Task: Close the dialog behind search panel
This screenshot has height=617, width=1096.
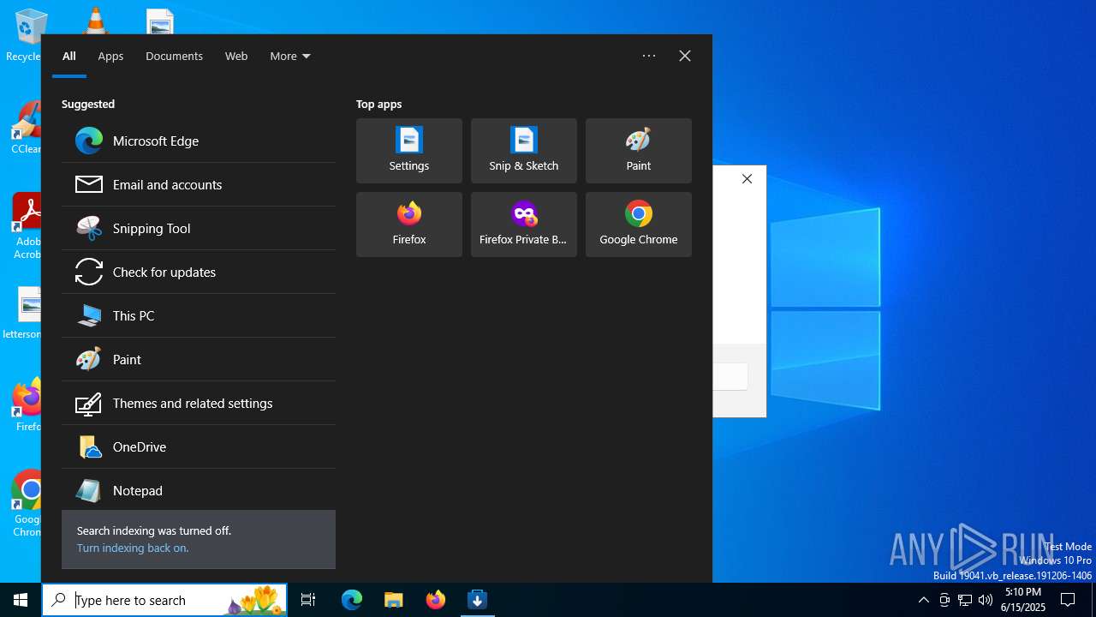Action: click(x=748, y=179)
